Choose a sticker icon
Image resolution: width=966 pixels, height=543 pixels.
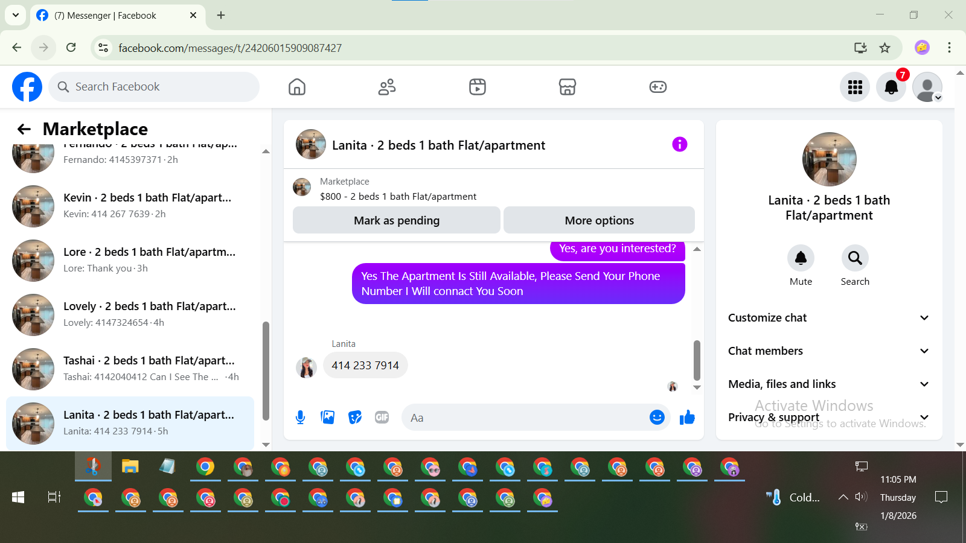pyautogui.click(x=355, y=418)
